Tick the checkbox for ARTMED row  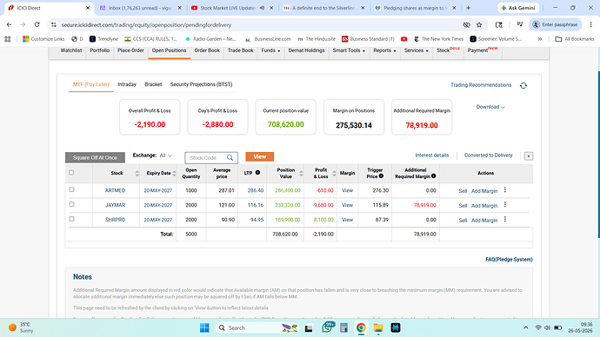pos(71,189)
